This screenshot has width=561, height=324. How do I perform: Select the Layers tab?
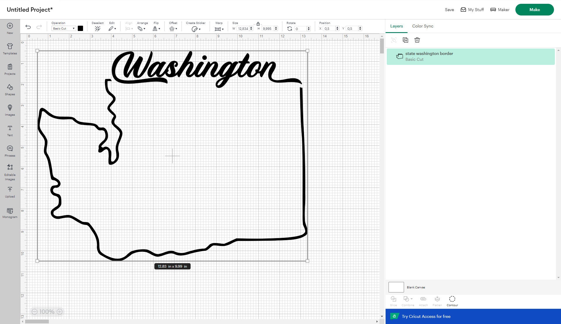coord(396,26)
